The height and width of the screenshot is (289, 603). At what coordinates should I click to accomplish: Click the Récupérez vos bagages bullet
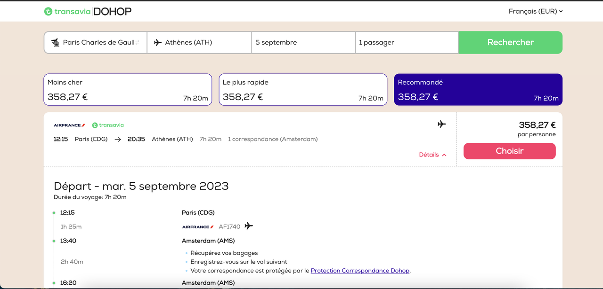click(x=224, y=253)
